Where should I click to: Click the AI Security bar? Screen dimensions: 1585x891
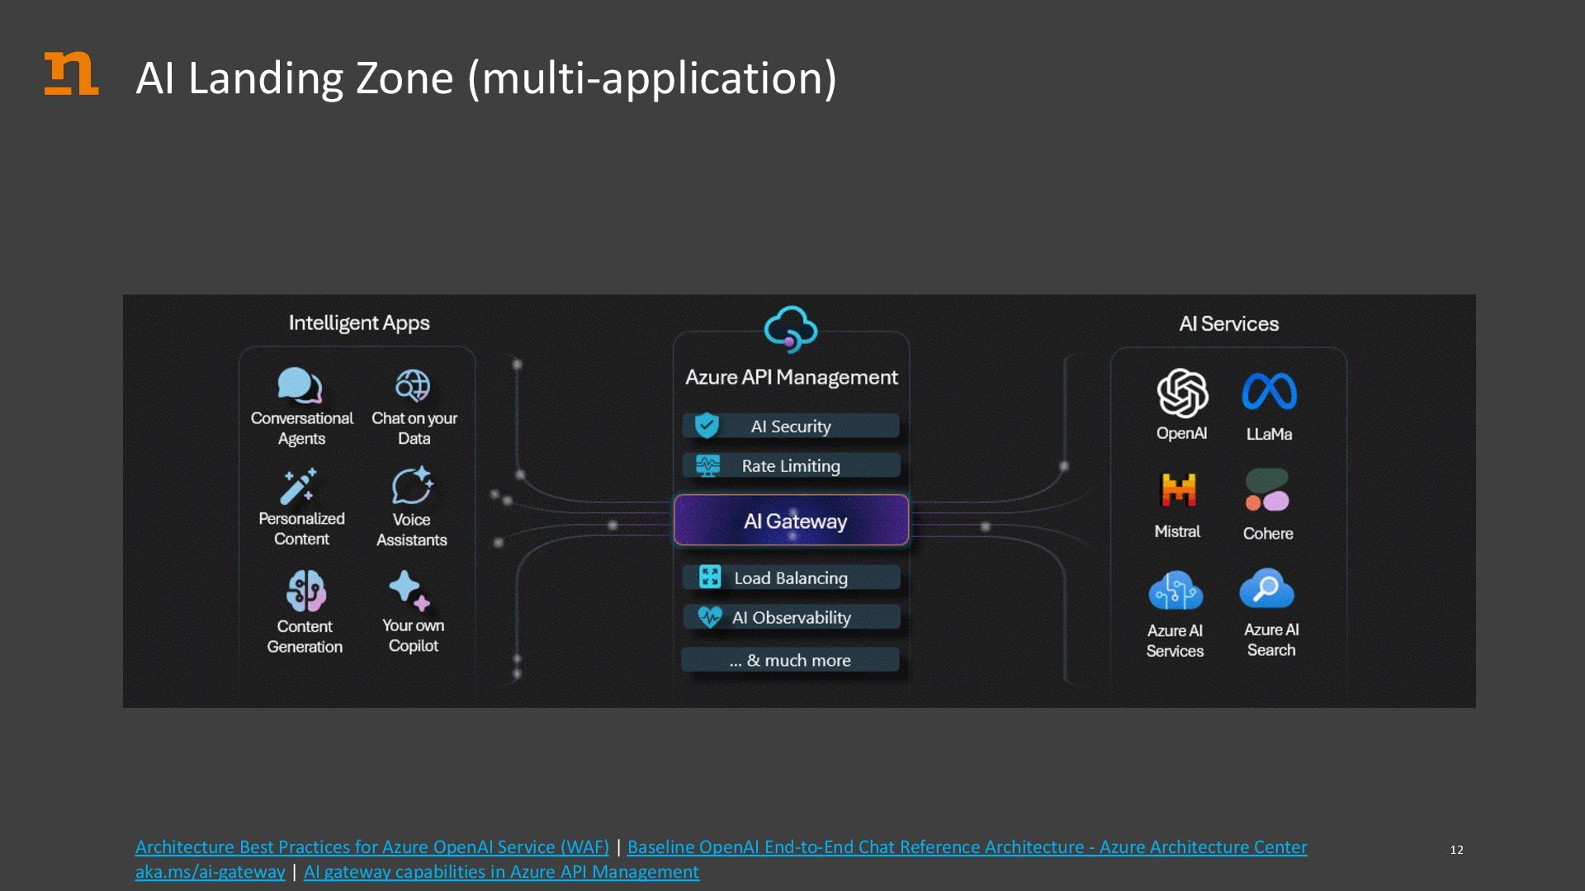[x=791, y=426]
